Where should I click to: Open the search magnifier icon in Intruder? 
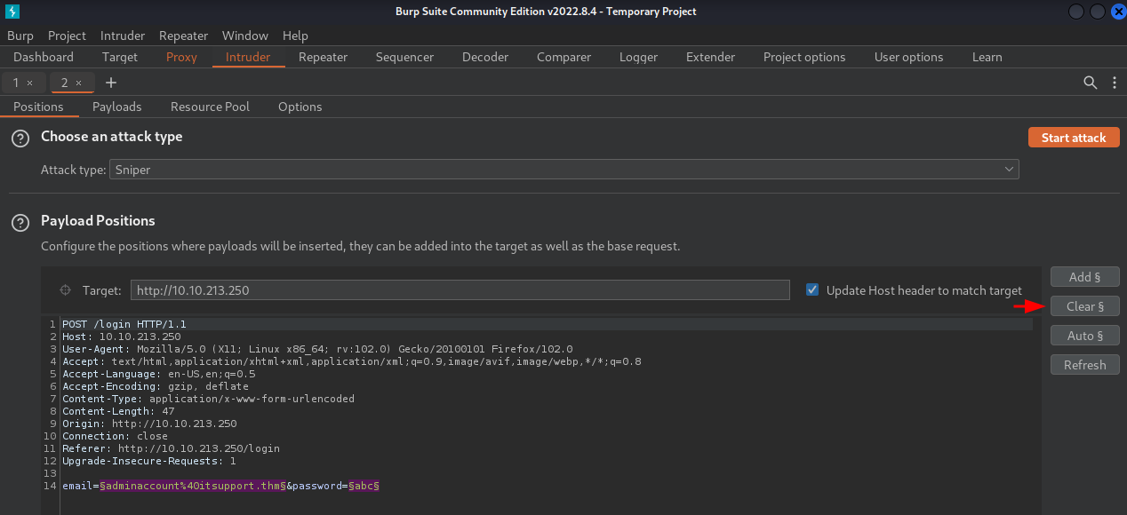[1091, 83]
